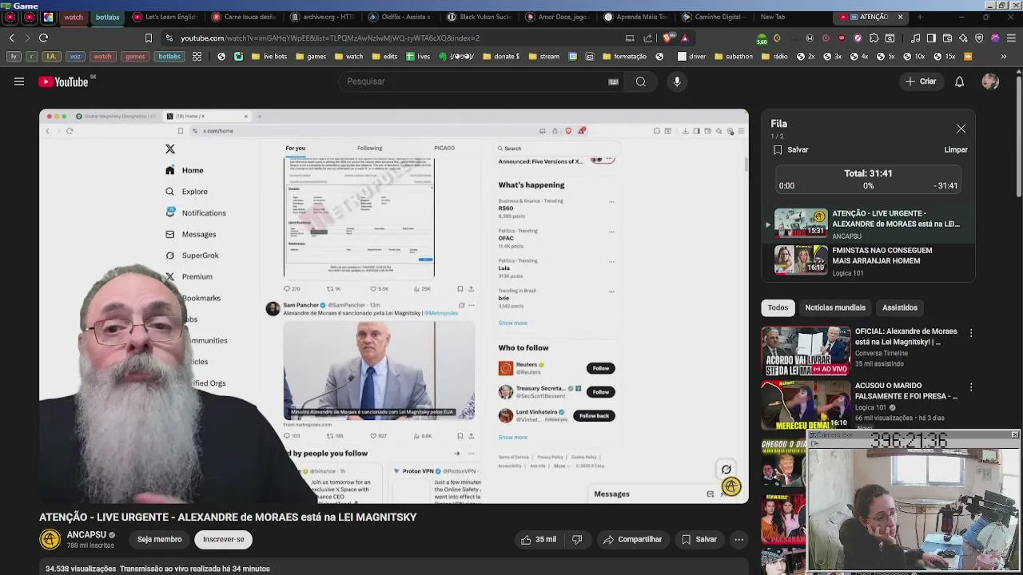
Task: Open the watch tab group
Action: (x=74, y=17)
